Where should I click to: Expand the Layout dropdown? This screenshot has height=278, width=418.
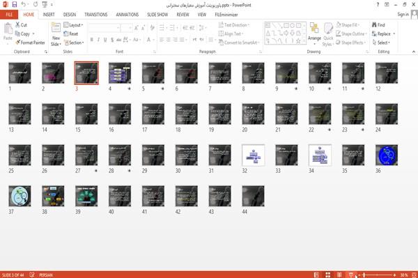[x=73, y=25]
